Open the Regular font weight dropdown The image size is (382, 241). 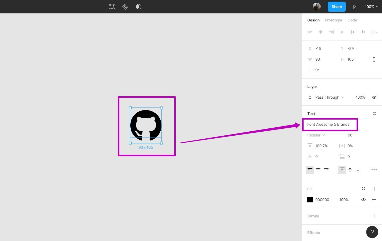pos(316,135)
